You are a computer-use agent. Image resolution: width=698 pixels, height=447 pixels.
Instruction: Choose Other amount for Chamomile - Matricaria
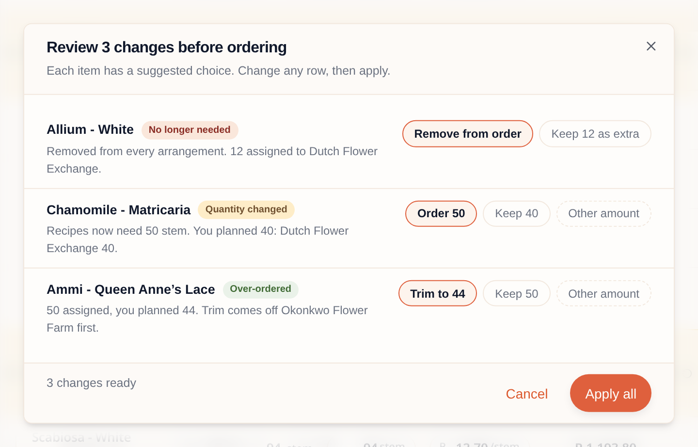coord(604,213)
